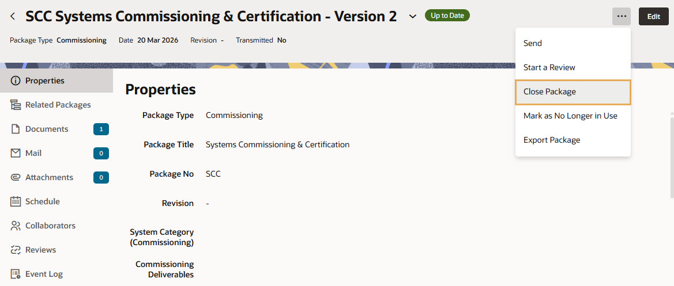Screen dimensions: 674x286
Task: Click the Related Packages hierarchy icon
Action: pos(16,105)
